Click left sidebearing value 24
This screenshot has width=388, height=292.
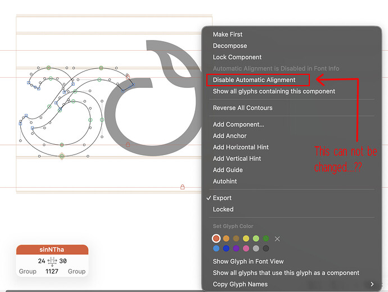(41, 261)
